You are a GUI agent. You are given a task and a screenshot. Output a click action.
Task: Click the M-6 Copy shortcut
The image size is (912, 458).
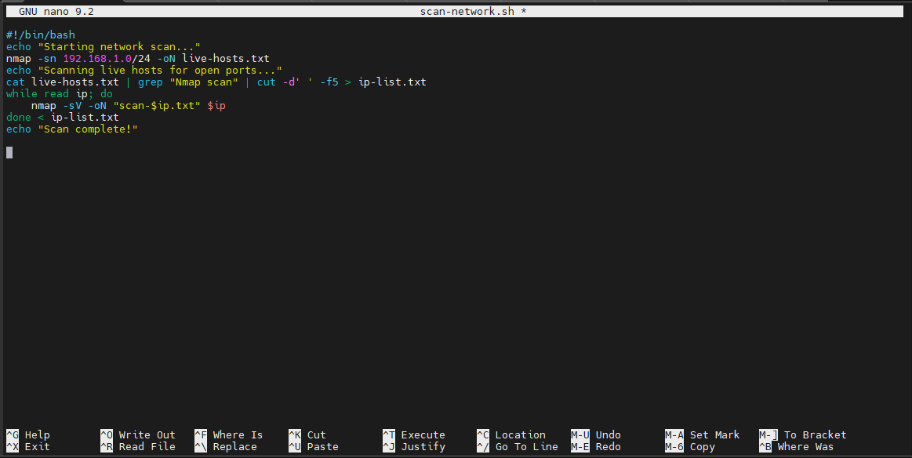pyautogui.click(x=690, y=446)
